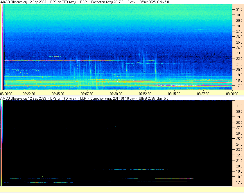This screenshot has height=193, width=244.
Task: Click the 07:52:30 time axis label
Action: [x=145, y=94]
